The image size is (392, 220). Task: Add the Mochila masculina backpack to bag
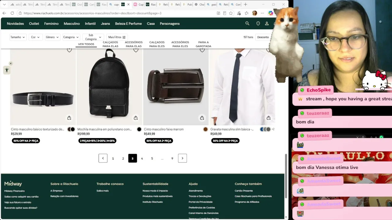point(136,118)
